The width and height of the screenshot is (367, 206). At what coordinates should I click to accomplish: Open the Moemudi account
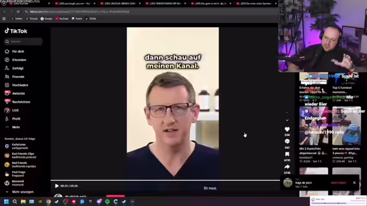tap(18, 183)
